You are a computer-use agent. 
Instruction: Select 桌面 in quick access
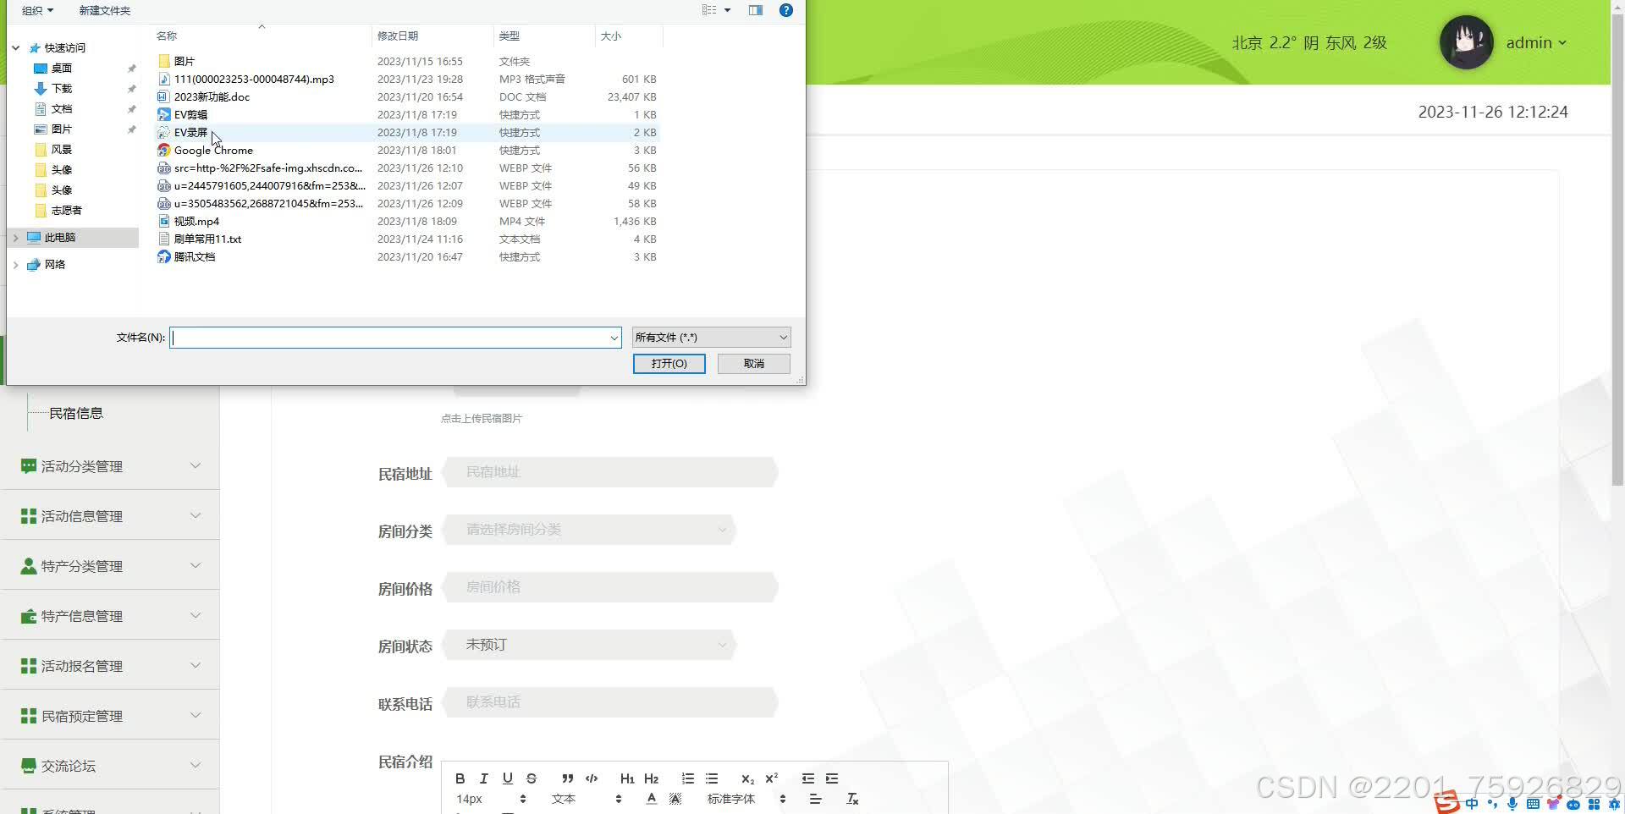62,68
